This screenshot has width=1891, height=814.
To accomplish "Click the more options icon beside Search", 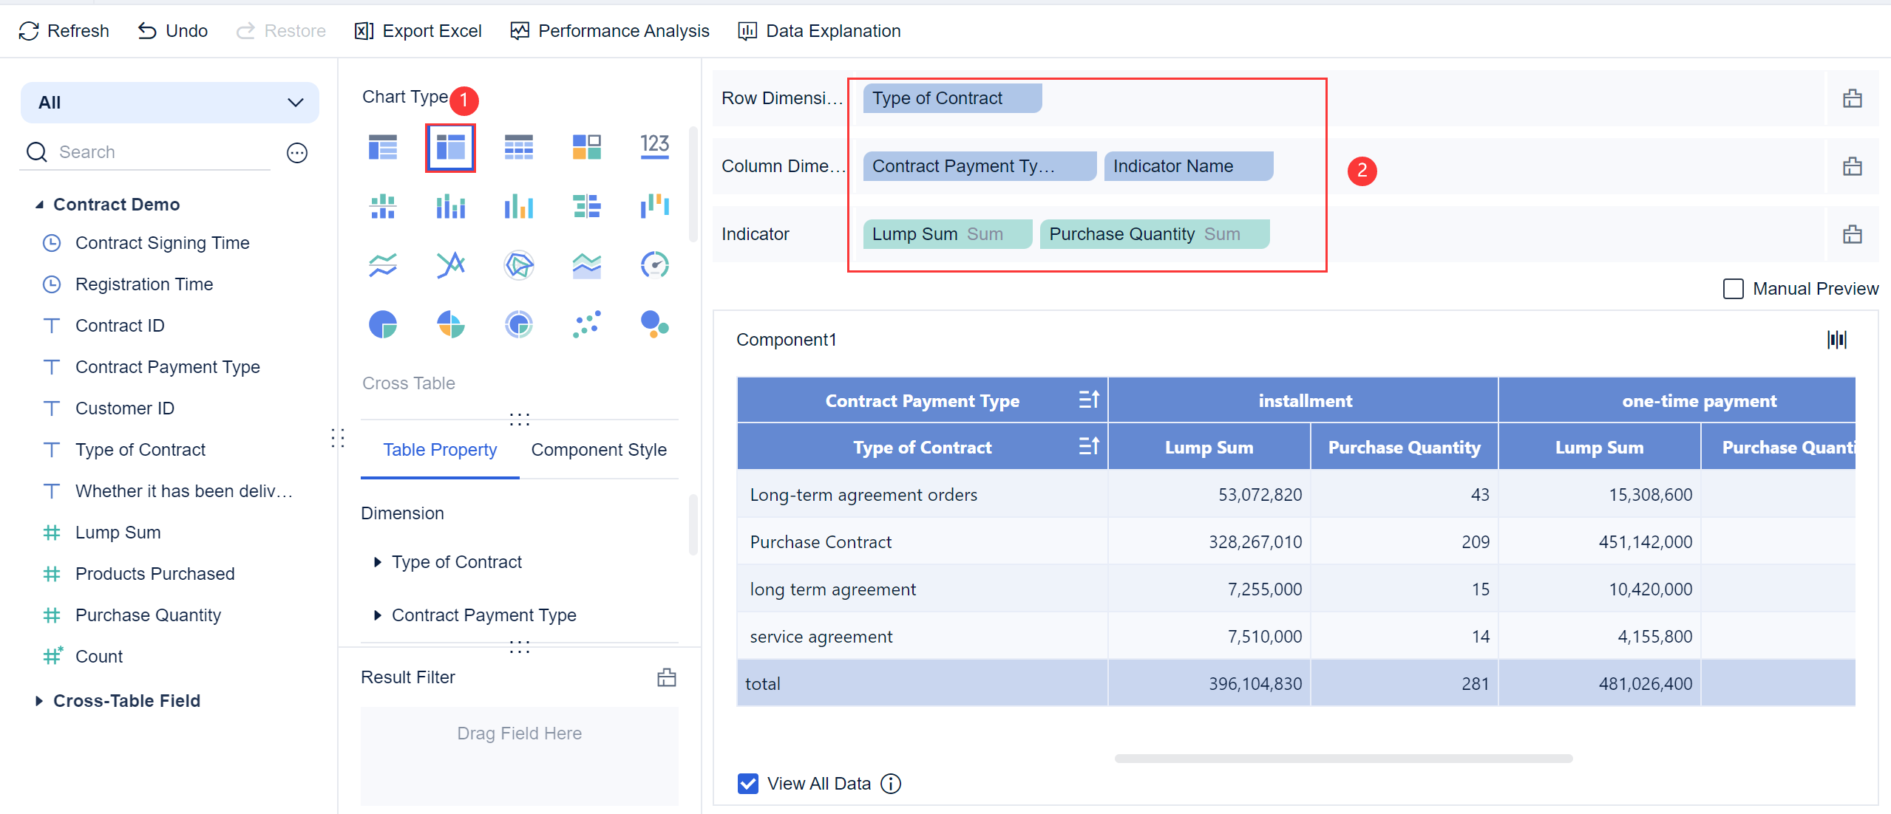I will click(296, 153).
